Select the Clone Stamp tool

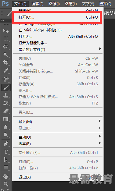[x=6, y=95]
